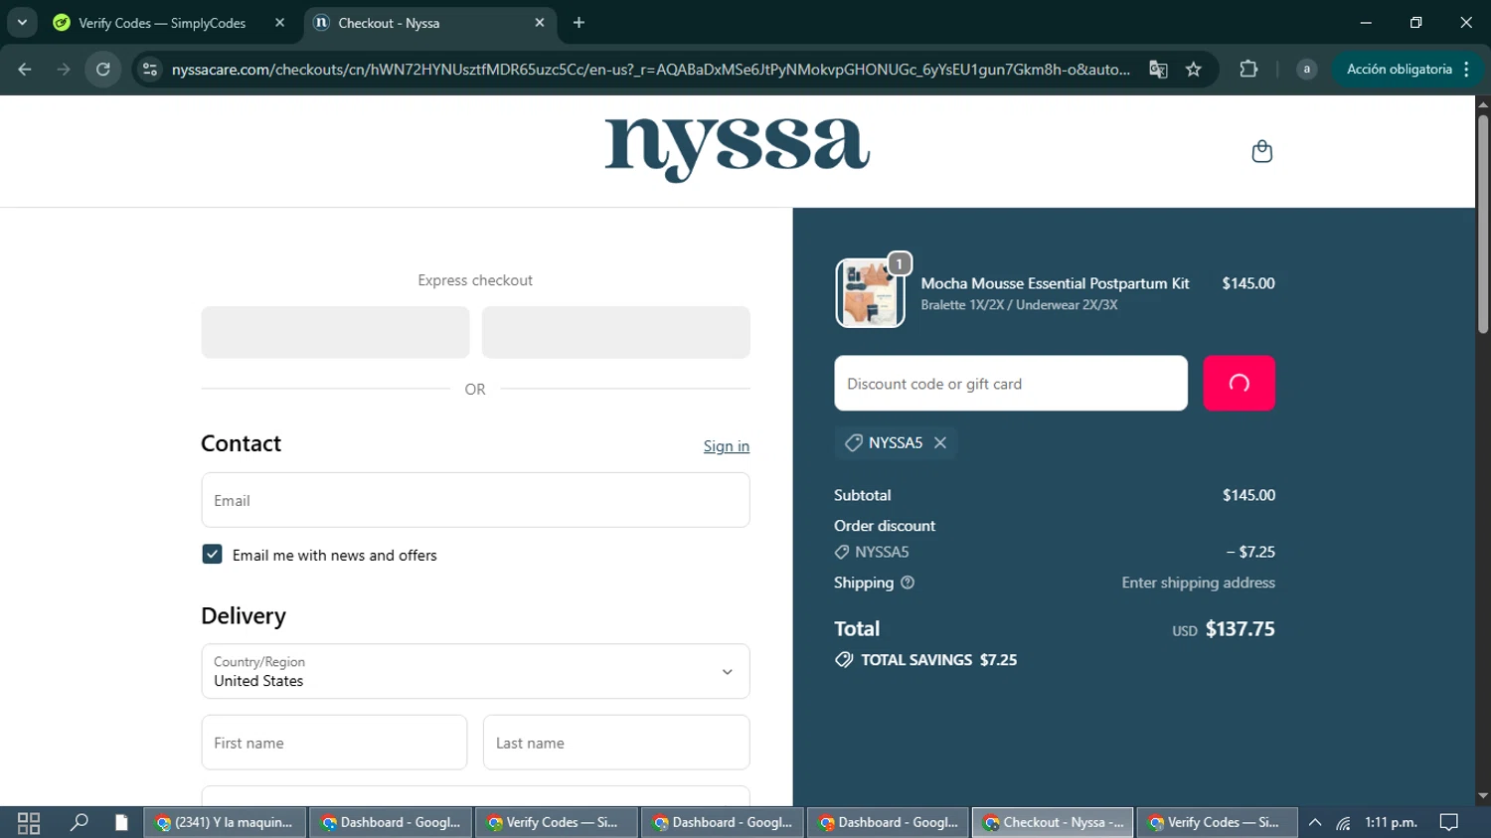
Task: View site information icon in address bar
Action: [150, 70]
